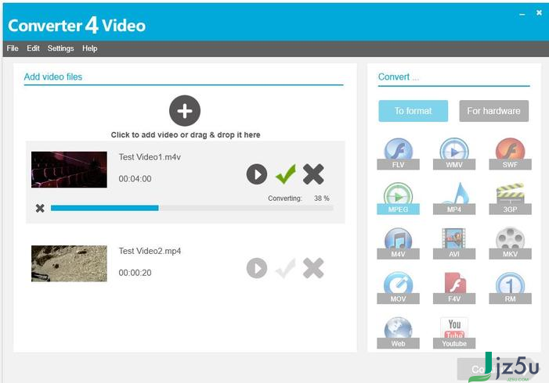The height and width of the screenshot is (383, 549).
Task: Select the MKV output format
Action: pos(510,243)
